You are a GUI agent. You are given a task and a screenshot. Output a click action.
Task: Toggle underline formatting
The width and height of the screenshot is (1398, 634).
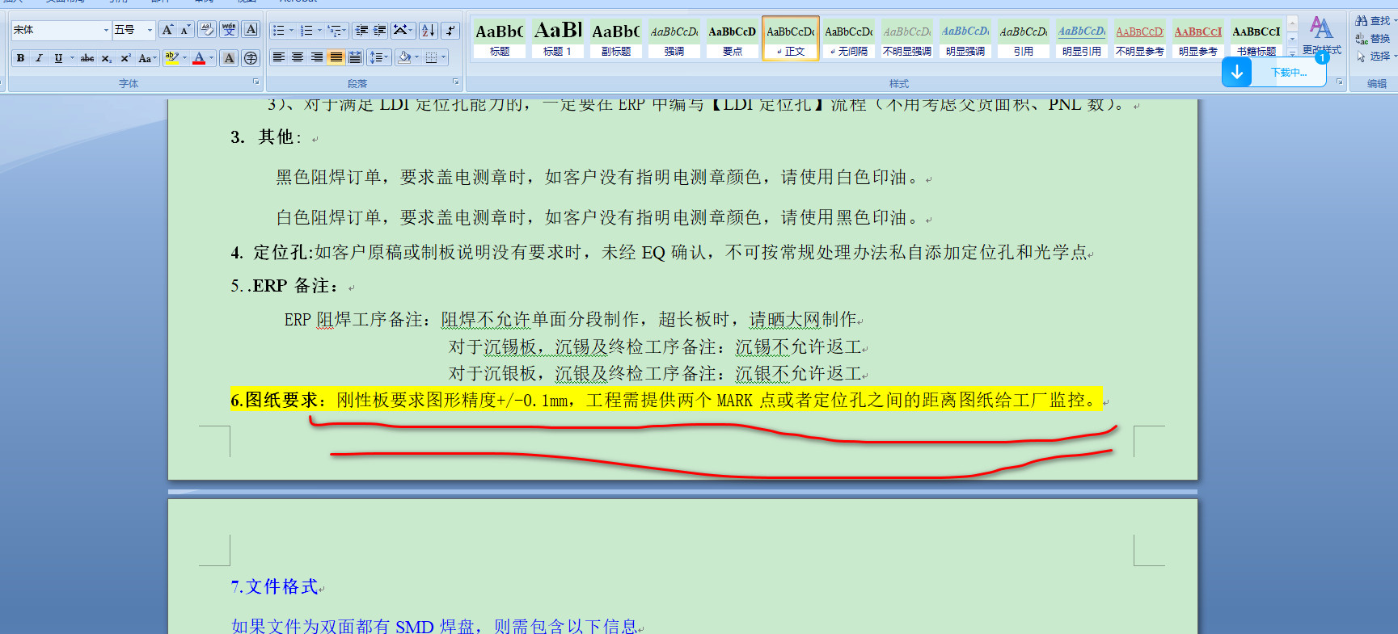[x=57, y=58]
